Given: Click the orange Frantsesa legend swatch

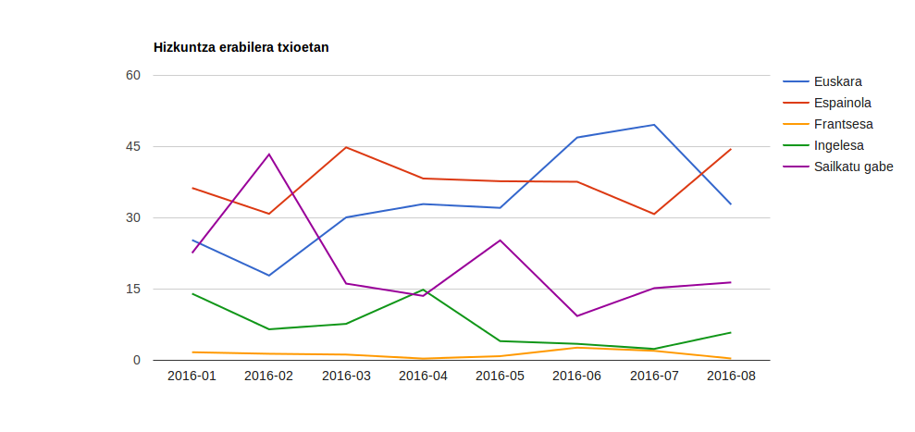Looking at the screenshot, I should tap(796, 124).
